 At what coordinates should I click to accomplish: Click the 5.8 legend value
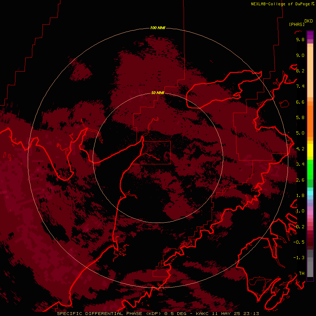tap(300, 118)
